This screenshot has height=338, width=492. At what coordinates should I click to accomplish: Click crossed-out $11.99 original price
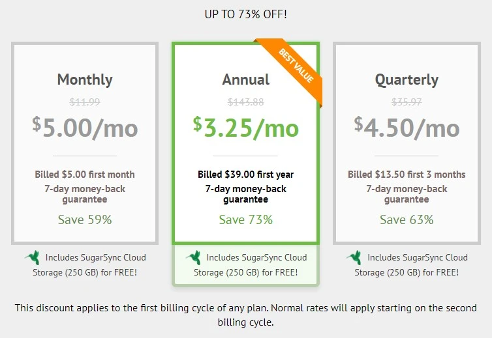85,102
